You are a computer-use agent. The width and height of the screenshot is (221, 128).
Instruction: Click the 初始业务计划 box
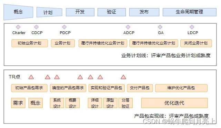pos(30,43)
